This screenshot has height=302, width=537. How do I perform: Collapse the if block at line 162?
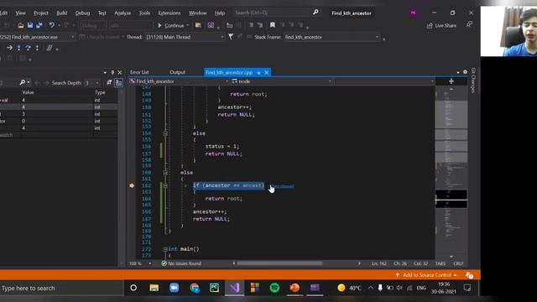click(x=165, y=185)
